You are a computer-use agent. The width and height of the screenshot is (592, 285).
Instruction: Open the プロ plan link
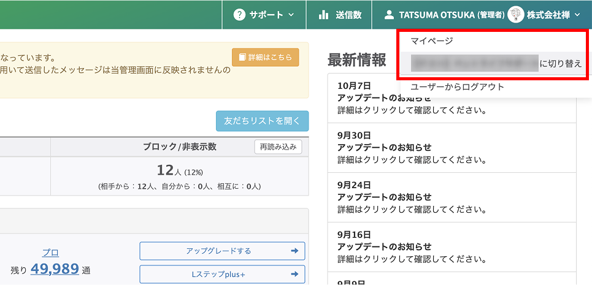pyautogui.click(x=50, y=253)
